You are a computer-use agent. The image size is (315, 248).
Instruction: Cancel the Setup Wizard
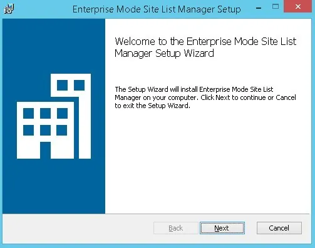click(279, 228)
